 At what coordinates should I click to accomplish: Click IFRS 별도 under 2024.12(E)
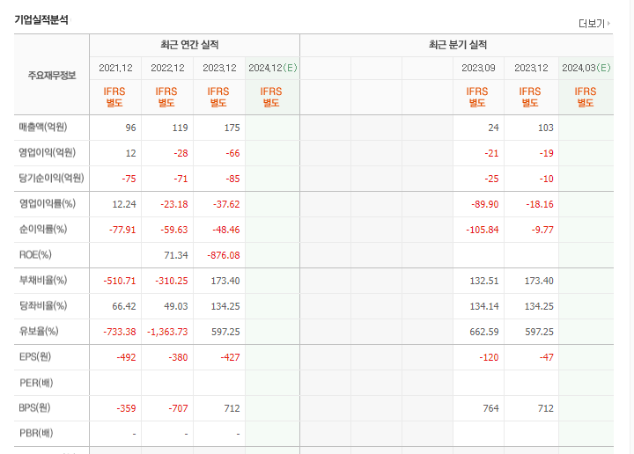(x=271, y=97)
